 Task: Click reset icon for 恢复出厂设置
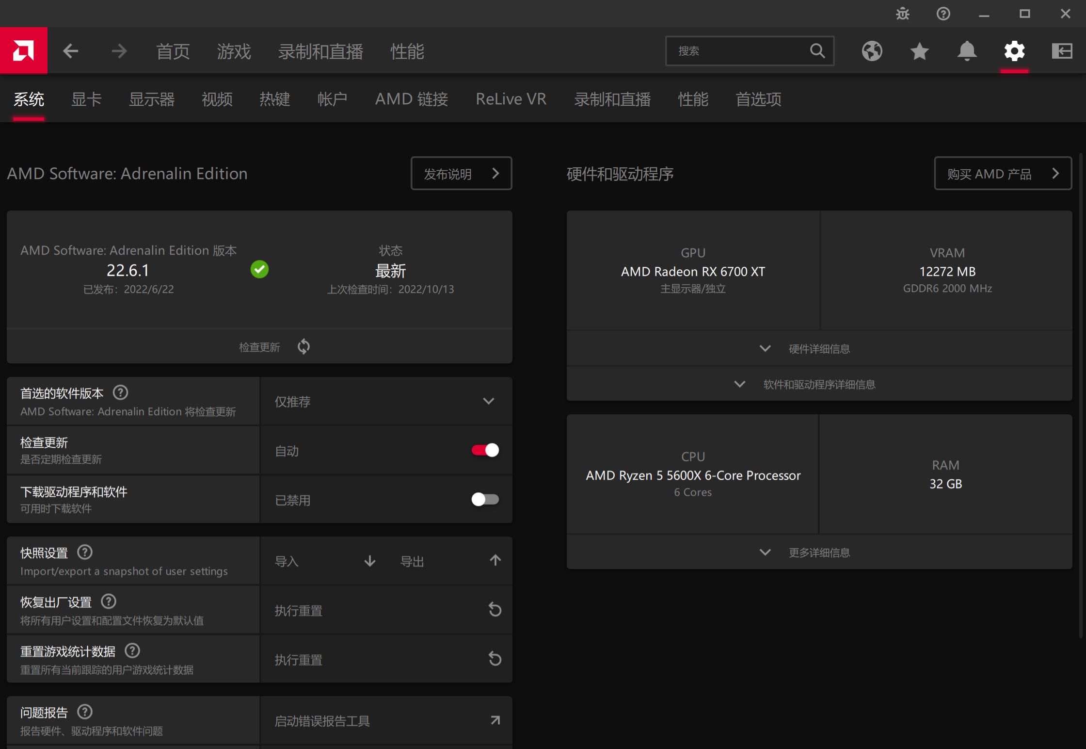pos(495,609)
